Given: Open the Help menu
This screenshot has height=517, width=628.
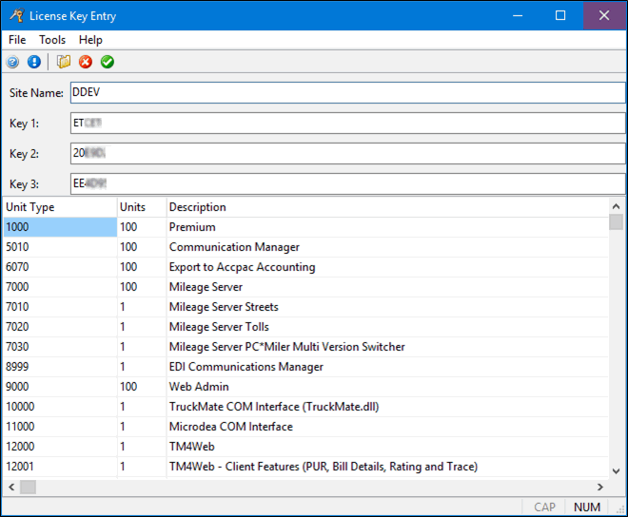Looking at the screenshot, I should (x=90, y=40).
